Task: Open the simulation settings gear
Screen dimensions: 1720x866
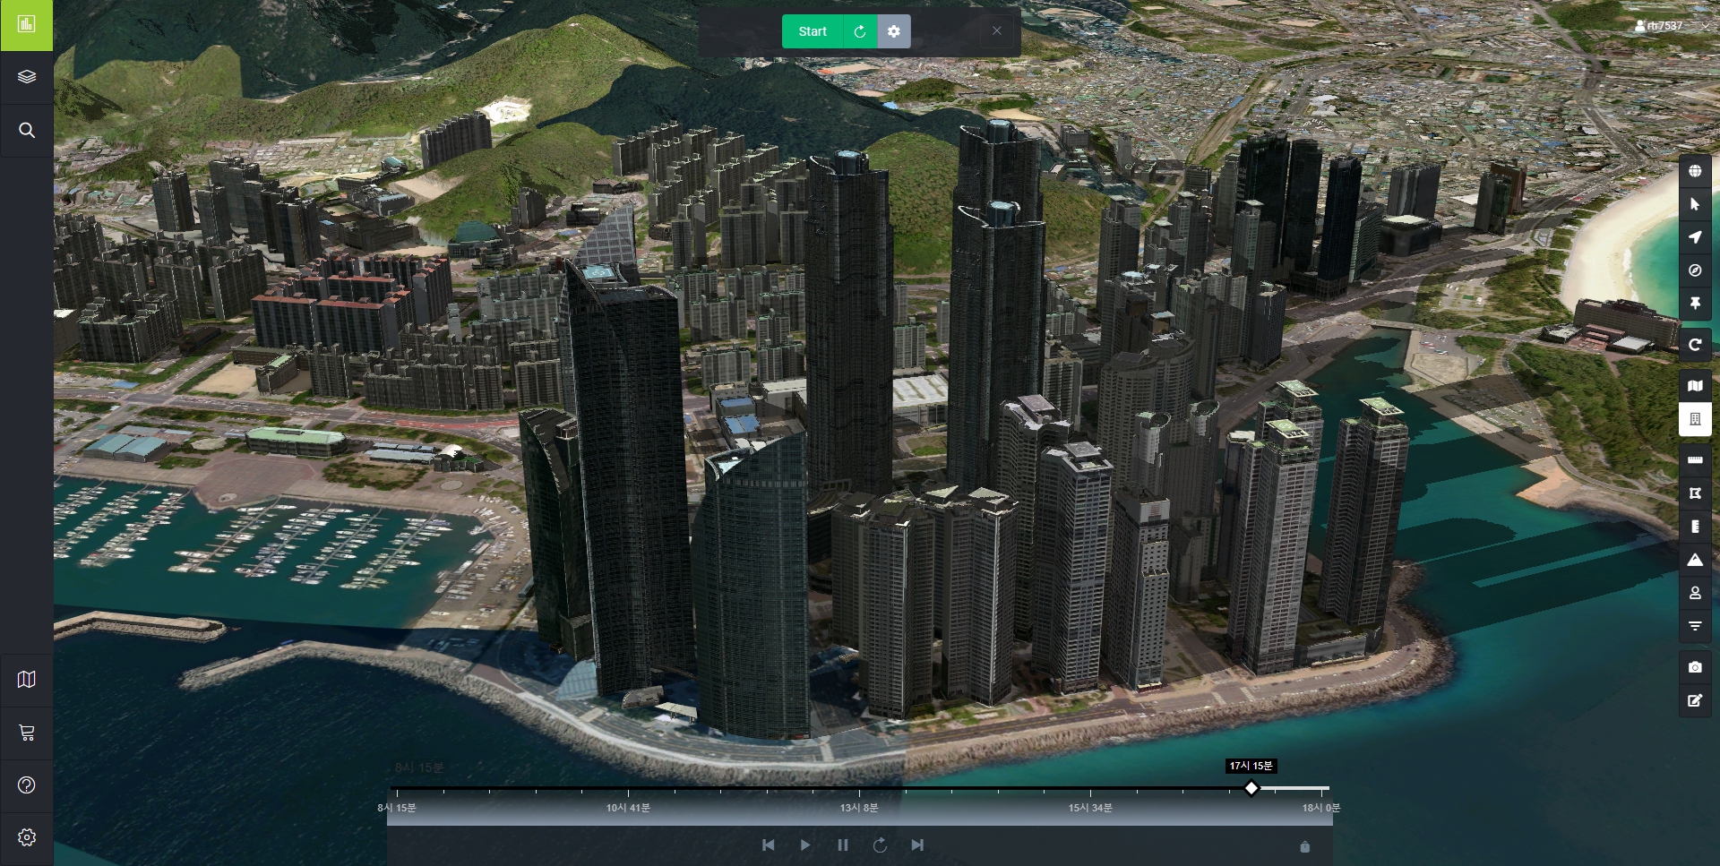Action: click(893, 31)
